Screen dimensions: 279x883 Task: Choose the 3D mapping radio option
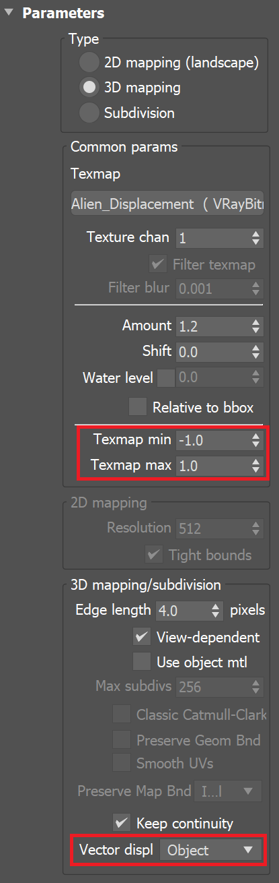(89, 88)
